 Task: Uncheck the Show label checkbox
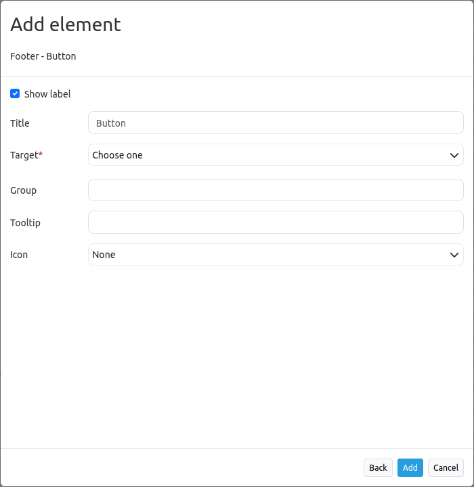(x=15, y=93)
